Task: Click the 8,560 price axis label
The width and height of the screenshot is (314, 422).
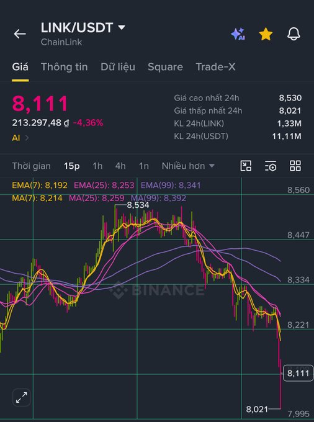Action: click(298, 190)
